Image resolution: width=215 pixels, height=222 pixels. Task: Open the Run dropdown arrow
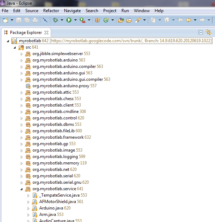point(75,20)
